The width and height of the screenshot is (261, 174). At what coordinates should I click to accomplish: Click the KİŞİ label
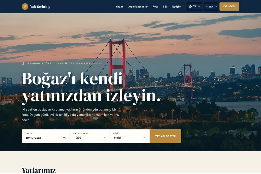coord(116,133)
